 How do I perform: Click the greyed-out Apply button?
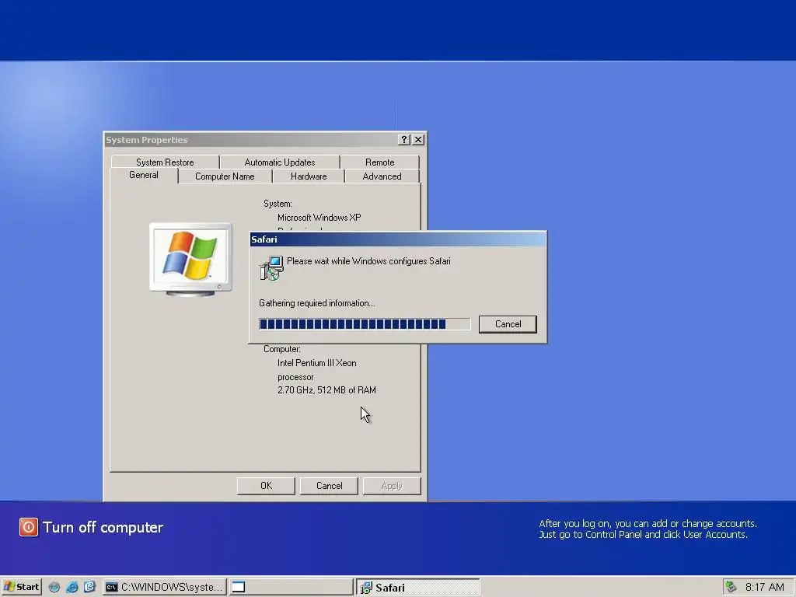[392, 485]
